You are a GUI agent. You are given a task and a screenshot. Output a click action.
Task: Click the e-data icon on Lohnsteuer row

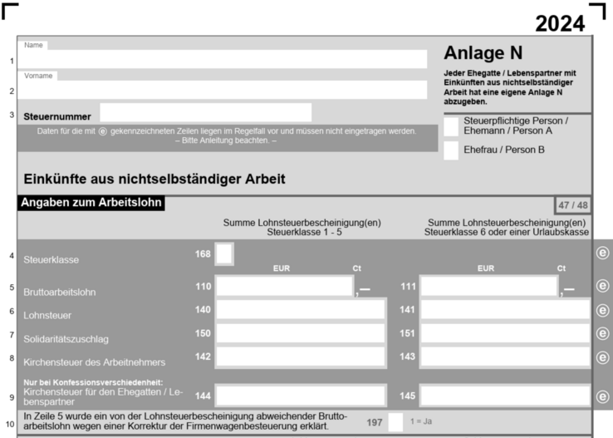click(603, 311)
